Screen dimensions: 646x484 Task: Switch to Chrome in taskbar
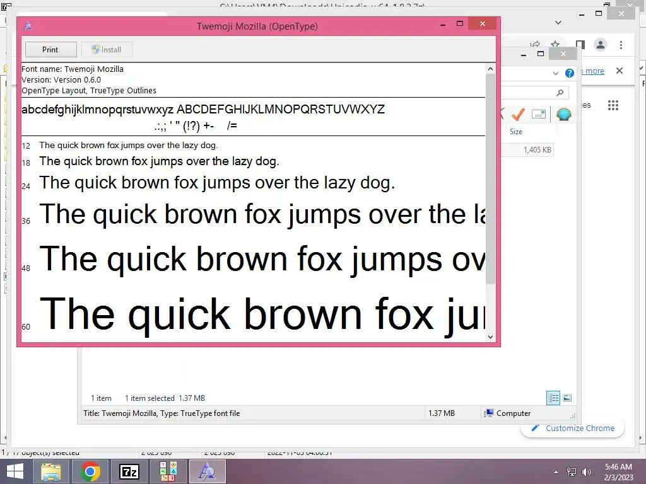91,471
